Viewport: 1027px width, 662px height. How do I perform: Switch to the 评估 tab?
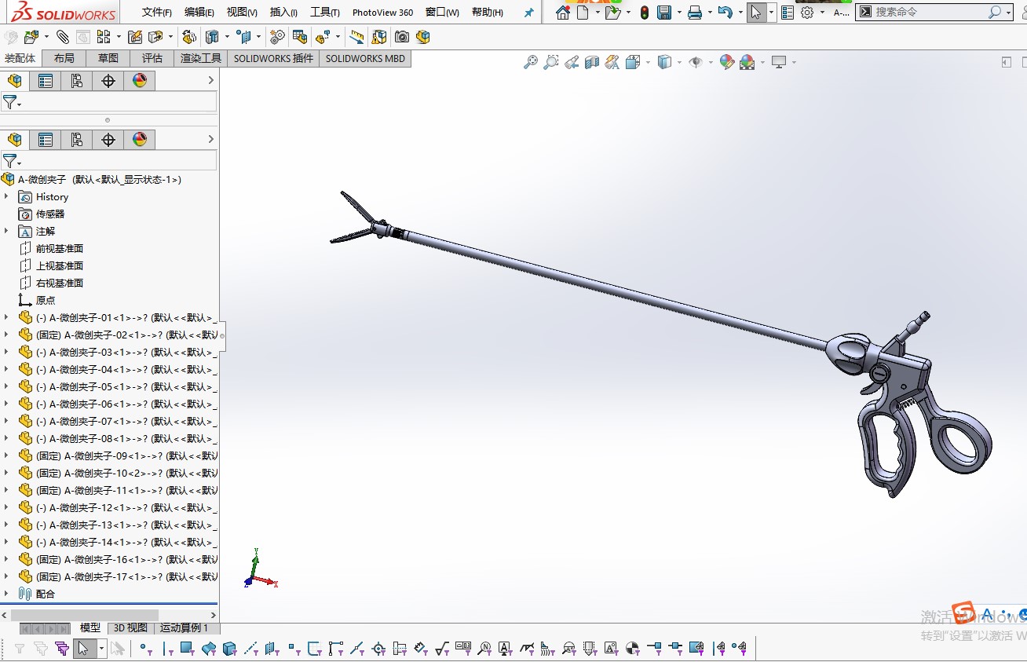click(152, 58)
